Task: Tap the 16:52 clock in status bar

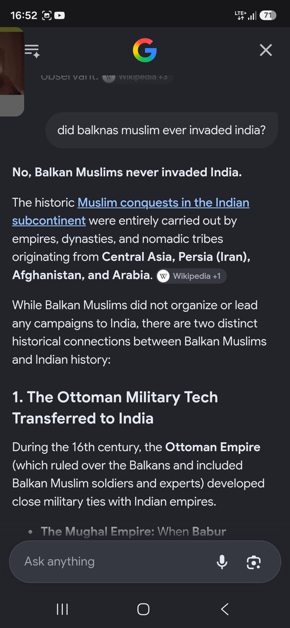Action: coord(24,16)
